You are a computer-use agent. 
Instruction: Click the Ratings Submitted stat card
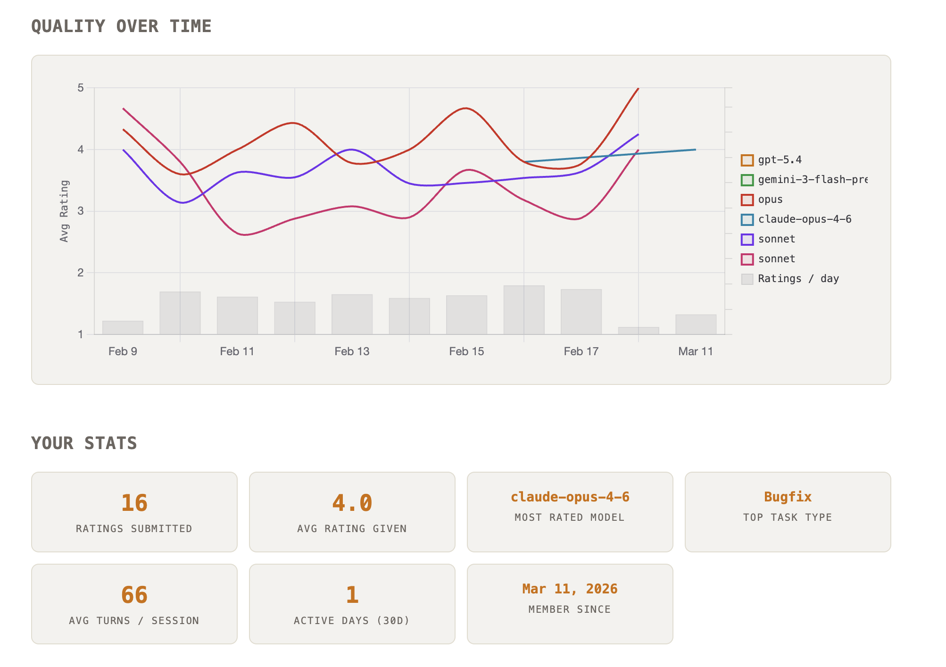pyautogui.click(x=134, y=512)
